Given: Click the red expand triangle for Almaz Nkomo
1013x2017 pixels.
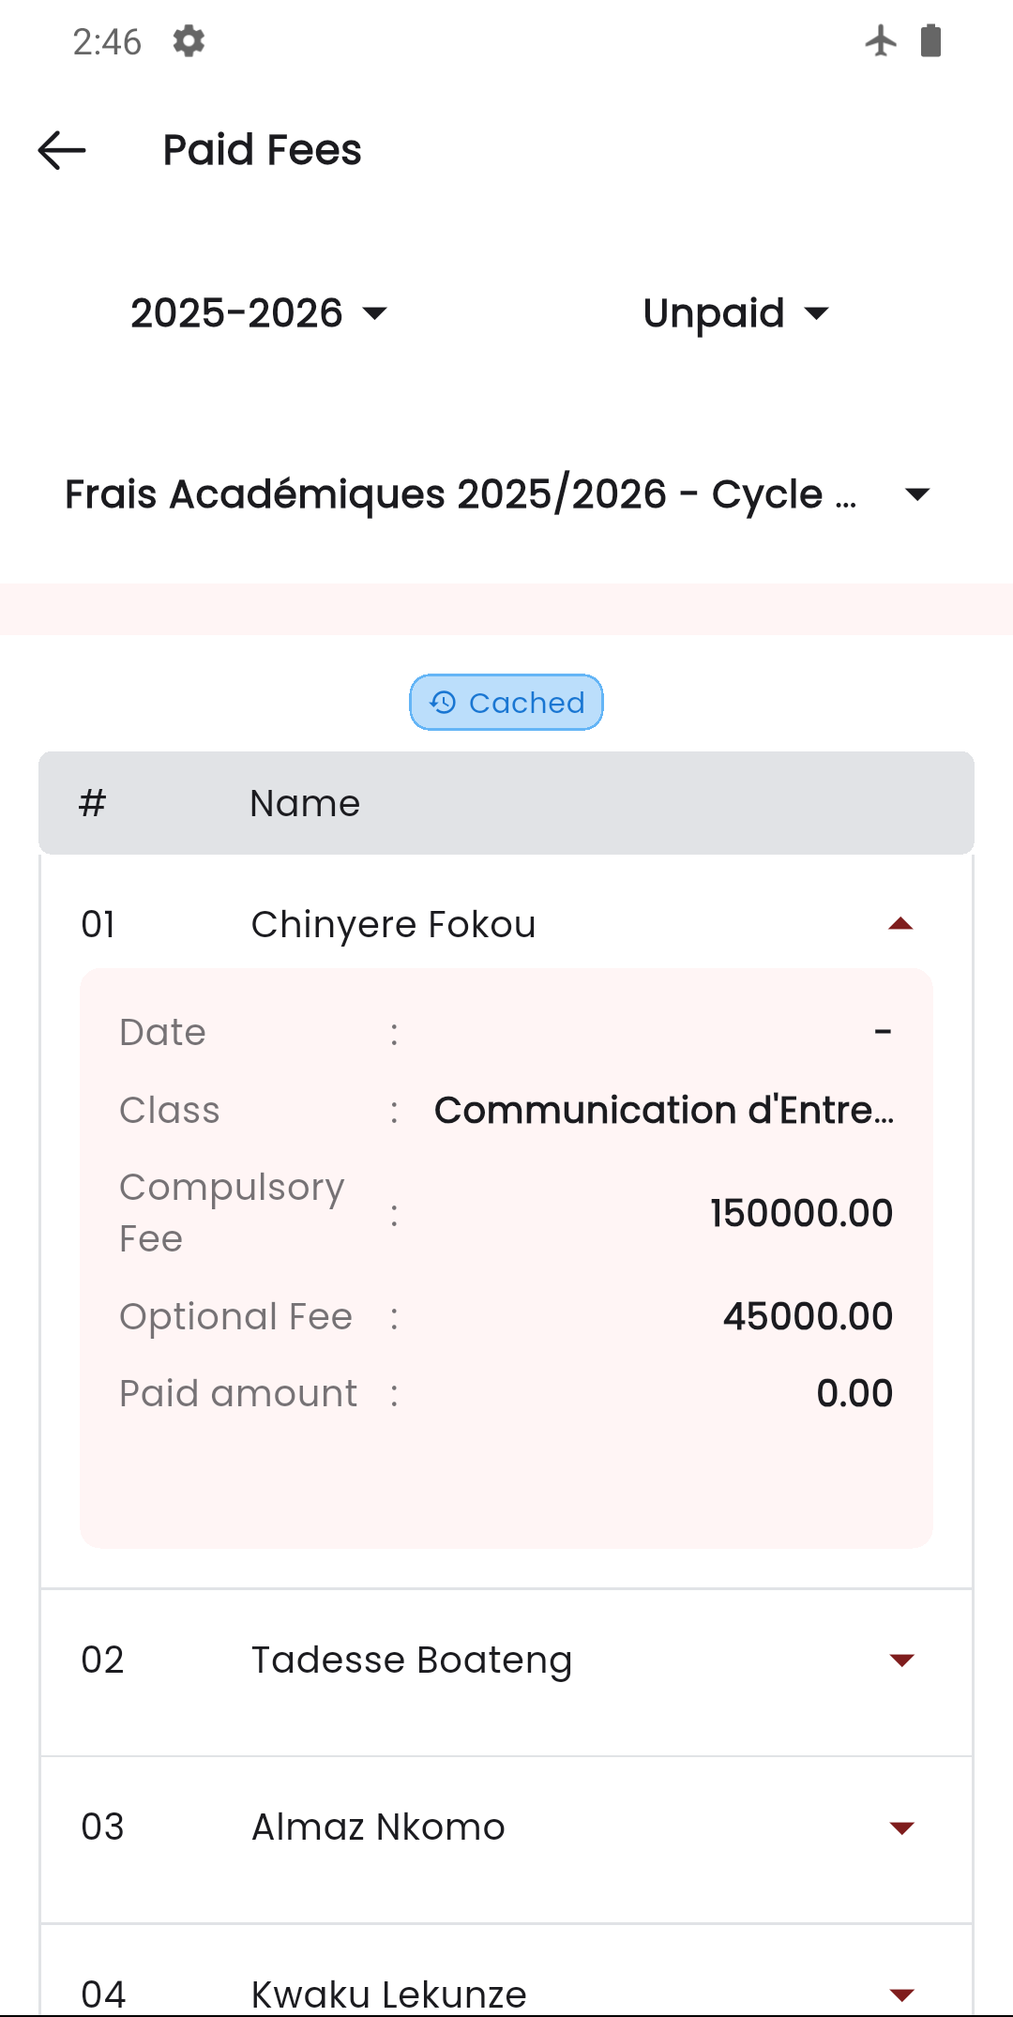Looking at the screenshot, I should pos(900,1827).
